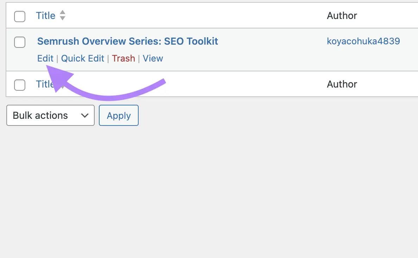The image size is (418, 258).
Task: Toggle the bottom select-all checkbox
Action: pos(20,85)
